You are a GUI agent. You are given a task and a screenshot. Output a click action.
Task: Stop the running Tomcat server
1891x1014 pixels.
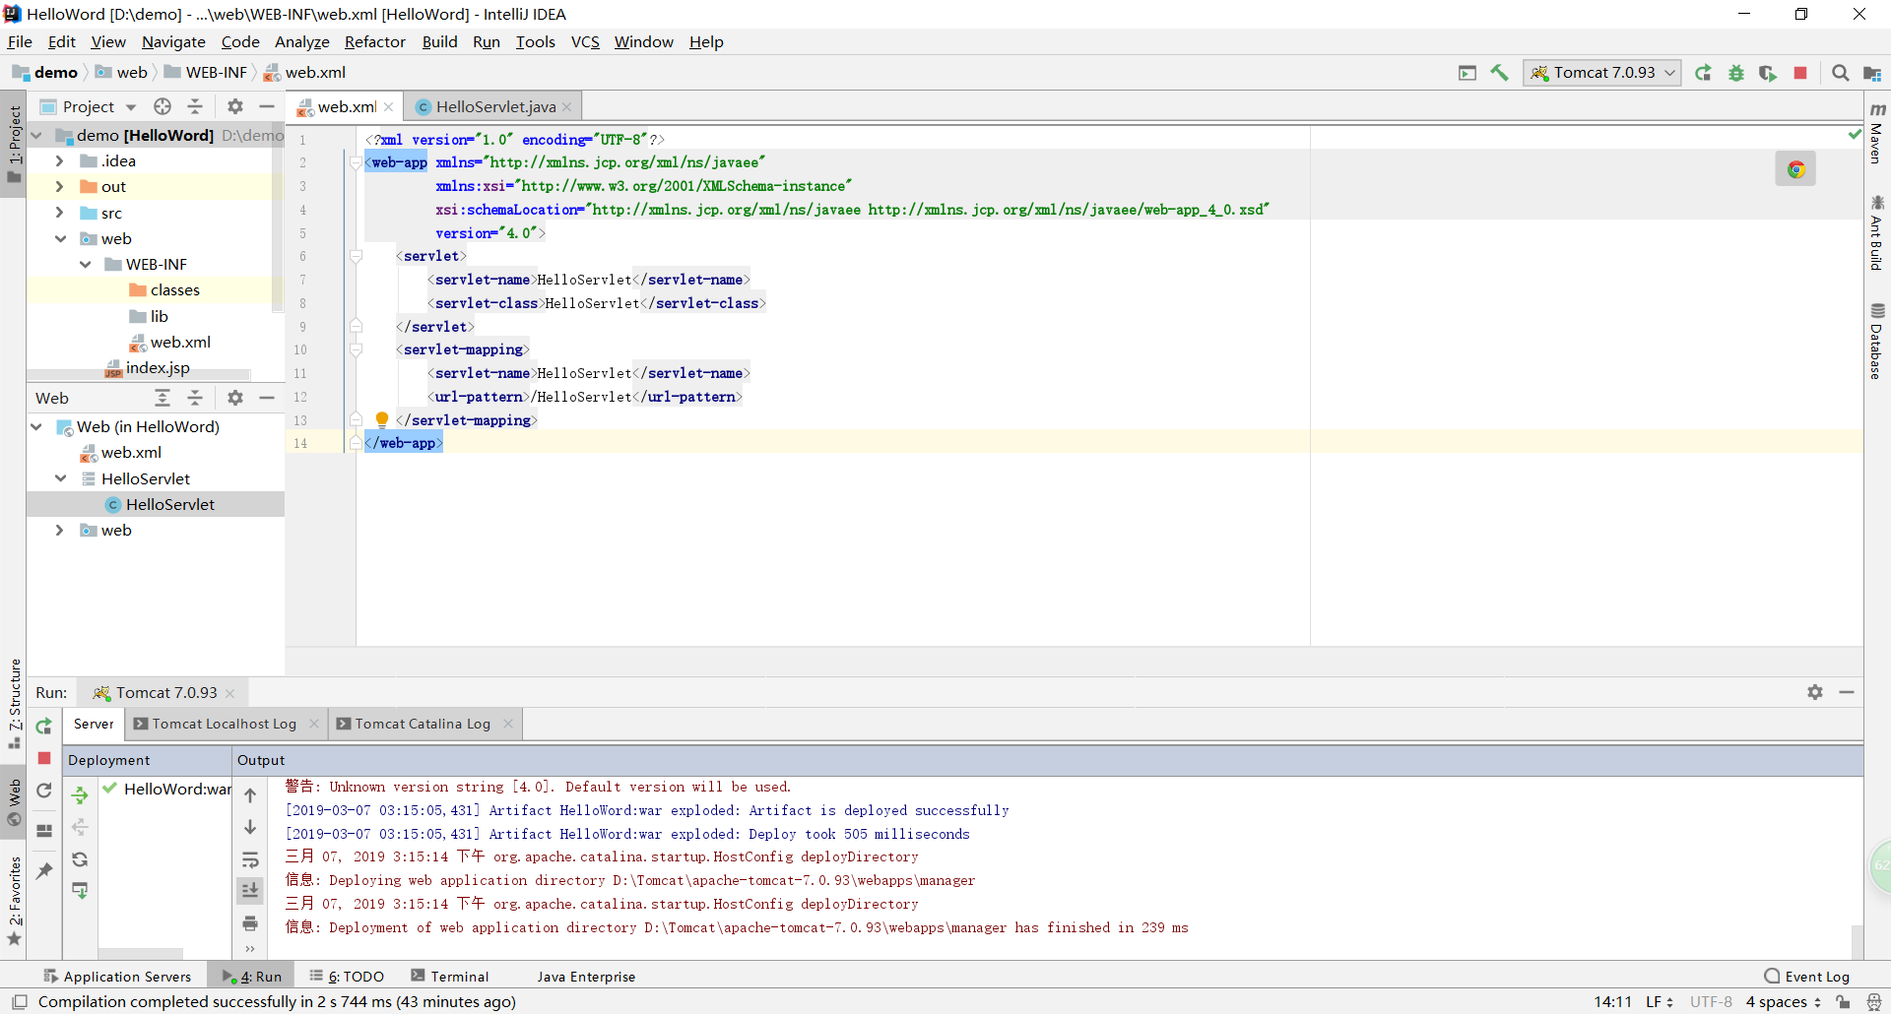[1801, 73]
